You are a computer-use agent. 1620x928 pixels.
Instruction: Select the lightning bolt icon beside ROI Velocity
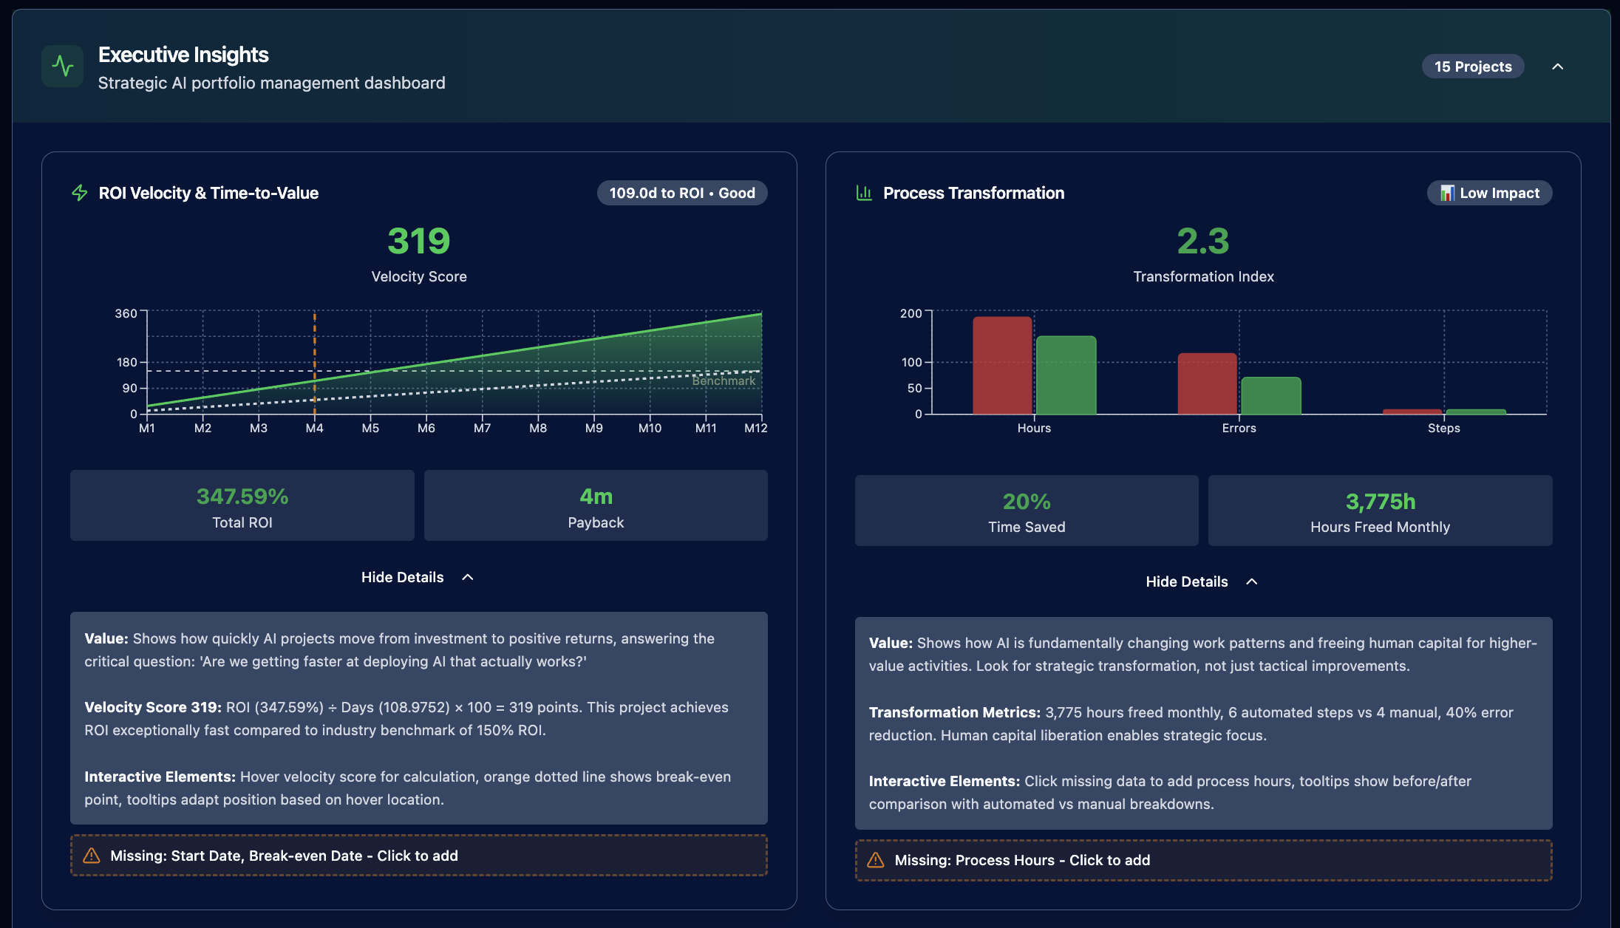coord(79,193)
